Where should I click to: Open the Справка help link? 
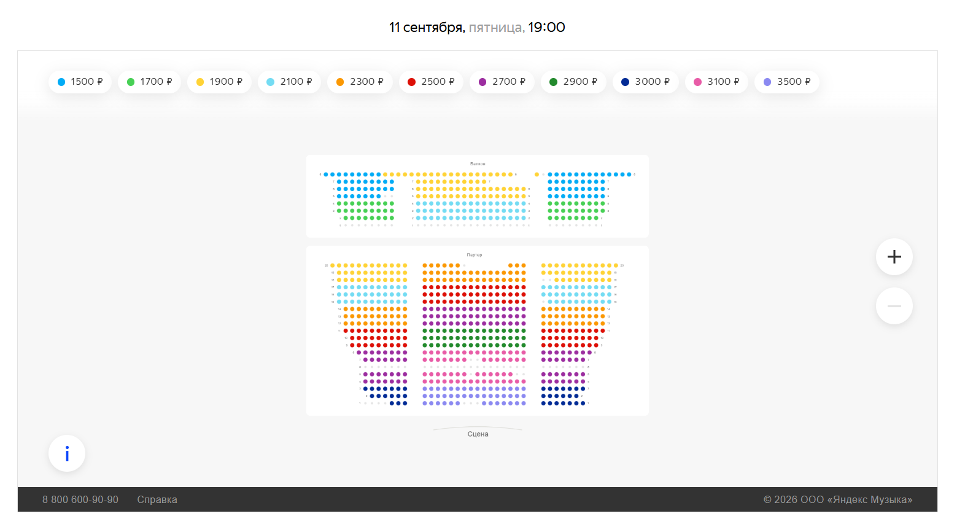[157, 499]
